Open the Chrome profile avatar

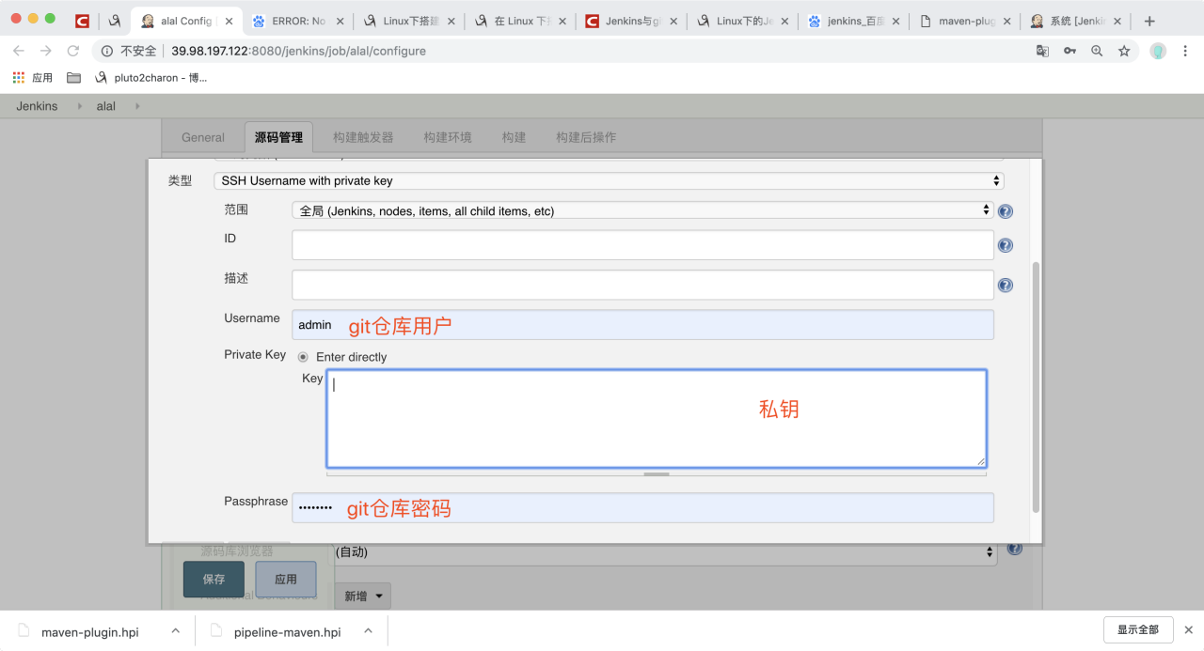pos(1158,51)
